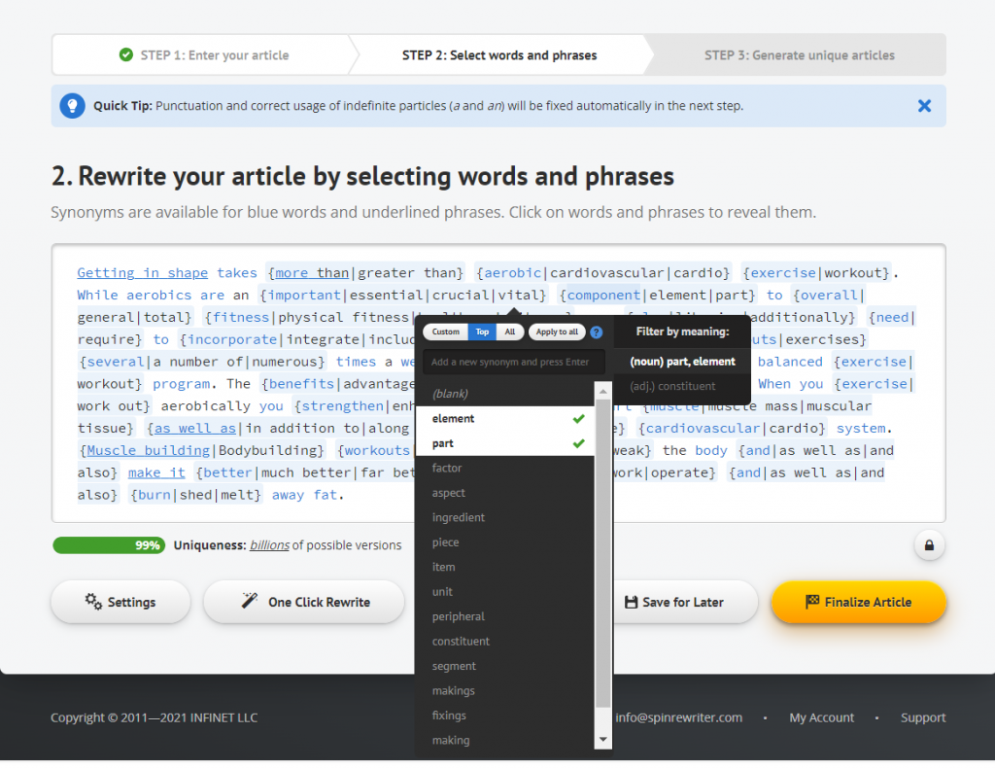This screenshot has width=995, height=768.
Task: Click the lock icon button
Action: pos(929,545)
